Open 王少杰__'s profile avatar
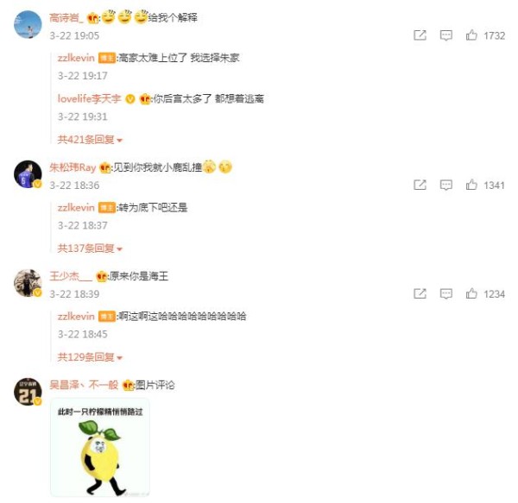The width and height of the screenshot is (518, 503). pyautogui.click(x=28, y=283)
